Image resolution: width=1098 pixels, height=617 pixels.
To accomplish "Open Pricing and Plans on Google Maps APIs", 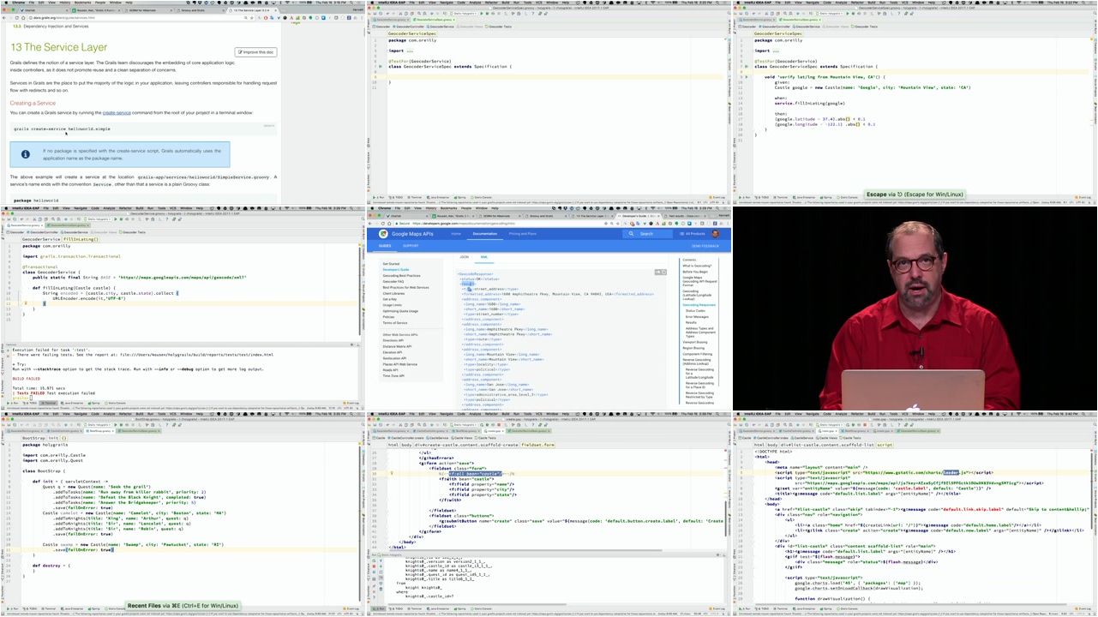I will tap(523, 234).
